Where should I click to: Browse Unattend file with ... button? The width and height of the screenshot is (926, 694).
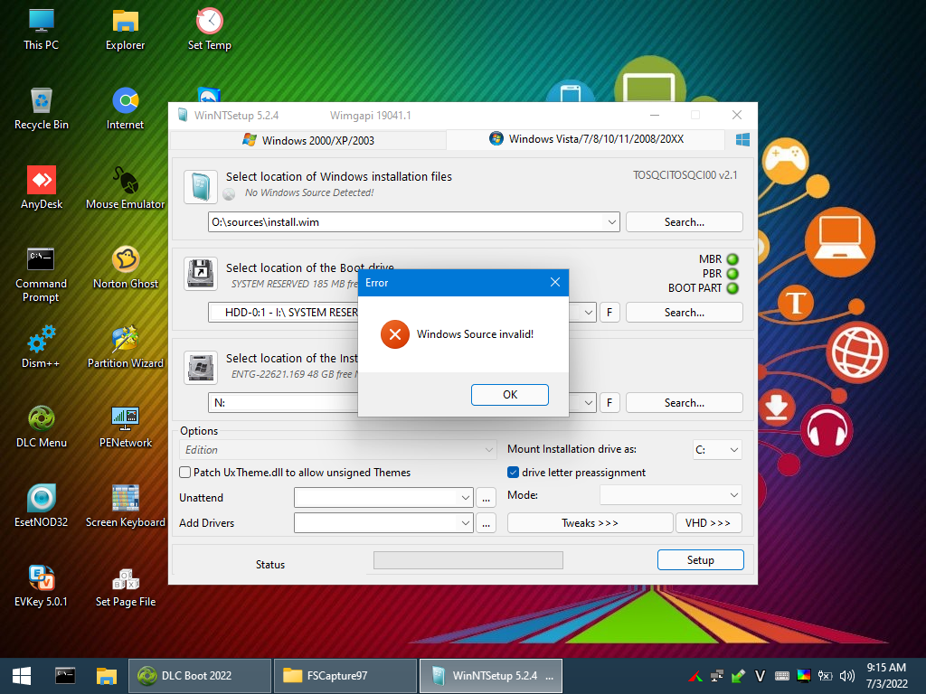(x=486, y=498)
